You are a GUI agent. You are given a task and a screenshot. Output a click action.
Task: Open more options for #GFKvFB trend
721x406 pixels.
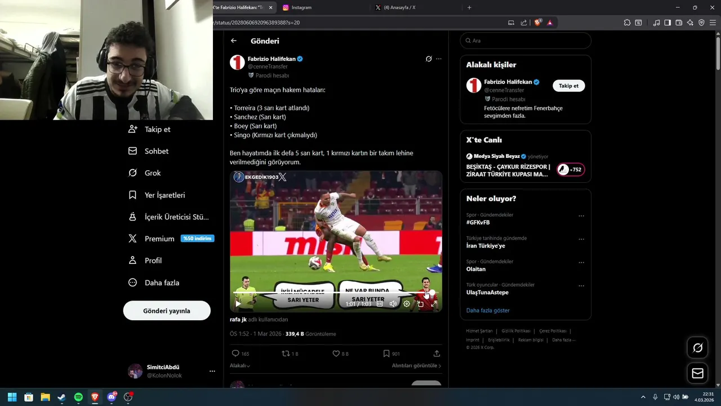581,216
